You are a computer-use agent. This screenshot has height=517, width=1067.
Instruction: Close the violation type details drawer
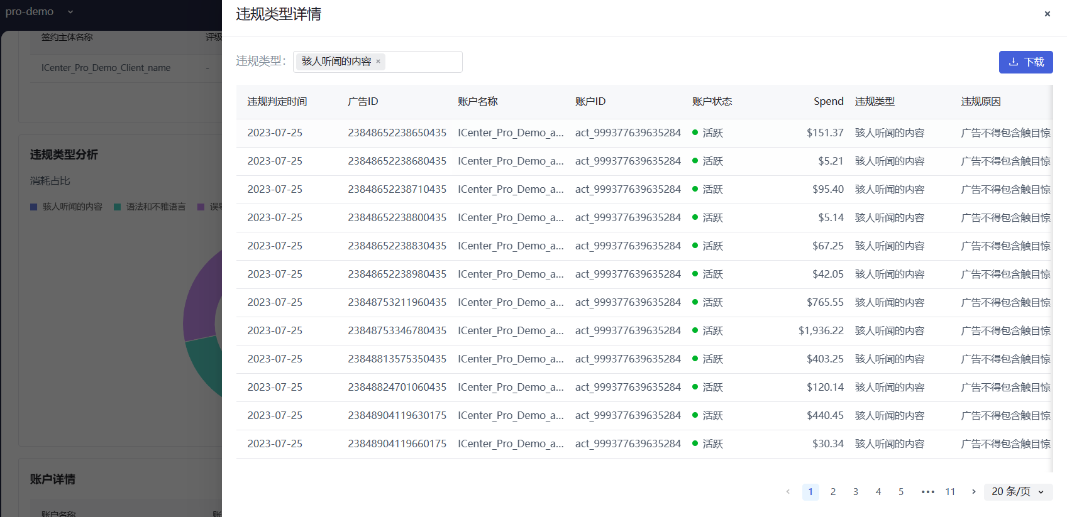pyautogui.click(x=1047, y=14)
